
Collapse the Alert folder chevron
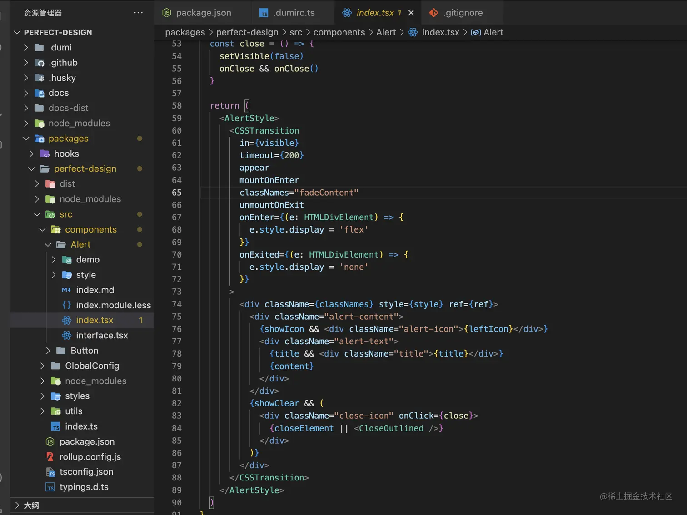pyautogui.click(x=48, y=245)
